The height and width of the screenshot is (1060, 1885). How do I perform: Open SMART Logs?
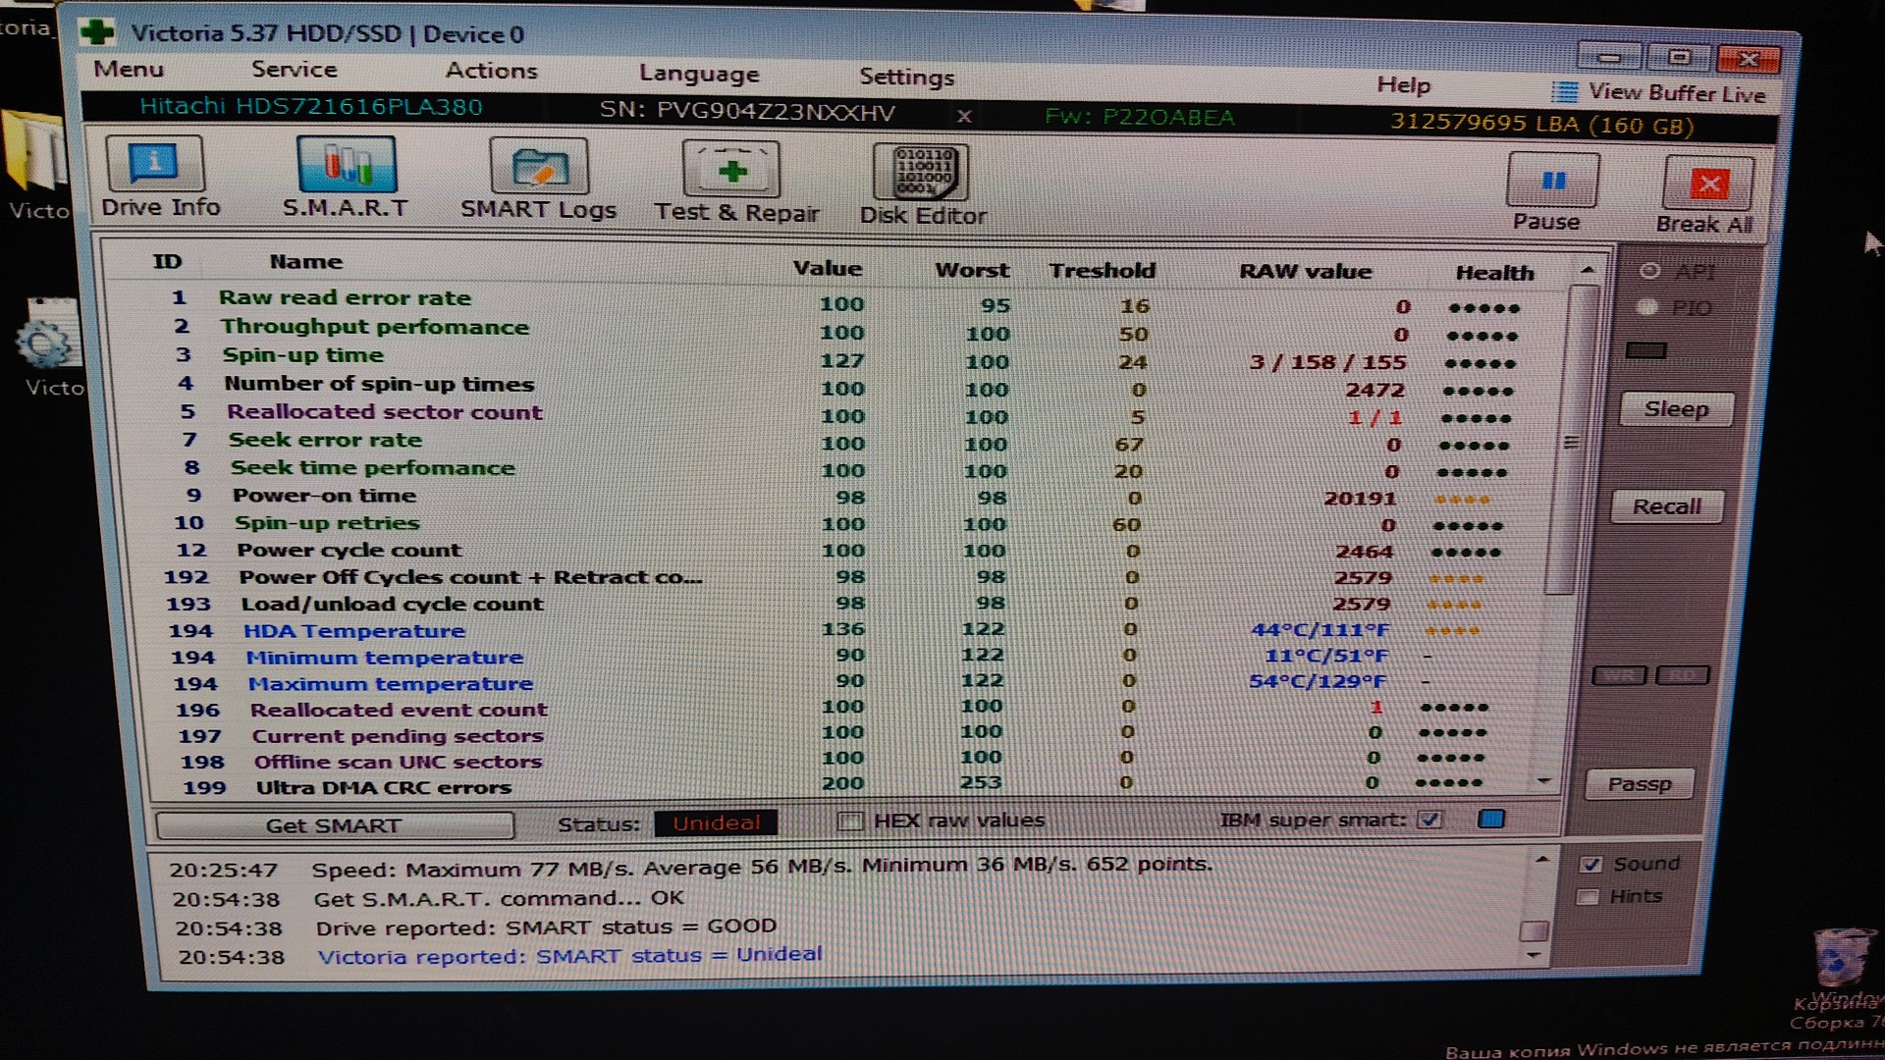point(538,181)
